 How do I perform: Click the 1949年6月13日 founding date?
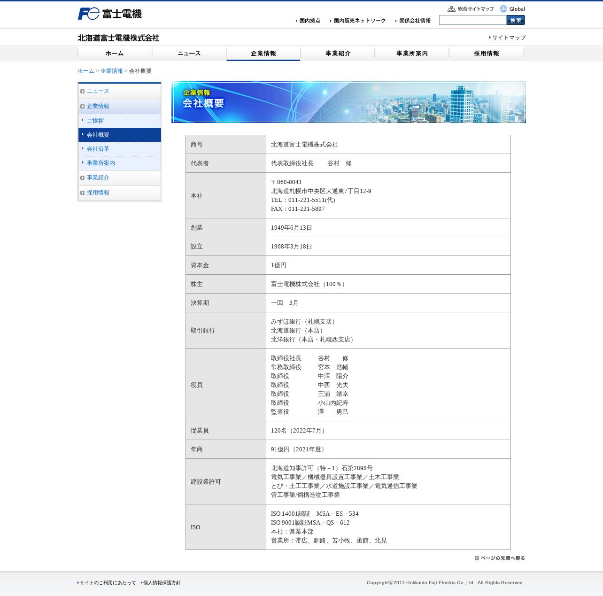click(292, 228)
